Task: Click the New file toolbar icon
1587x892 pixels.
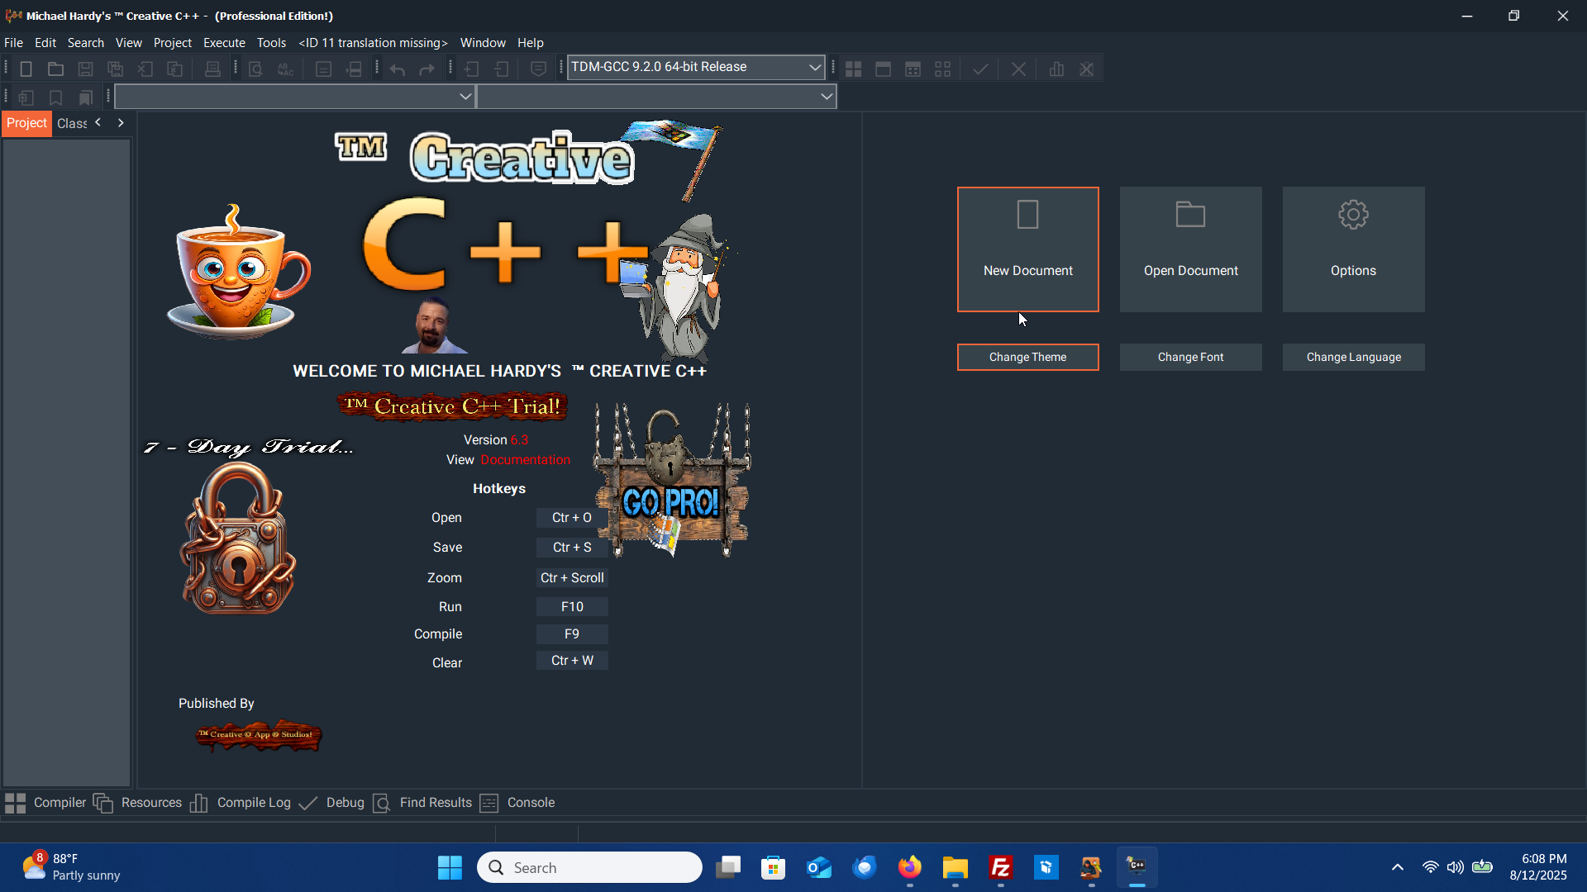Action: 26,69
